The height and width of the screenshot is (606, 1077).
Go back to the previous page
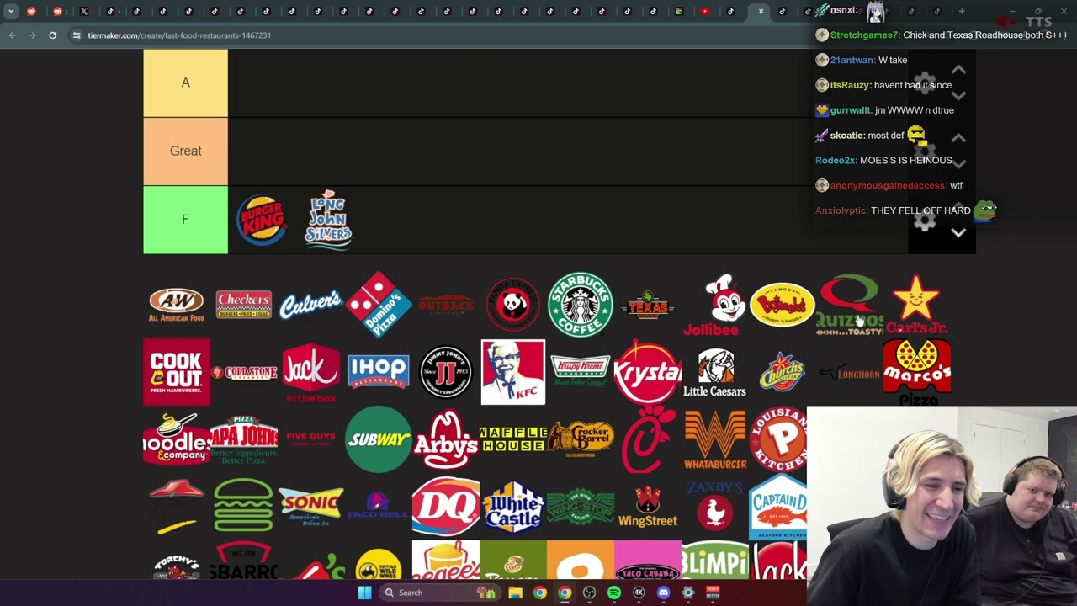point(12,35)
